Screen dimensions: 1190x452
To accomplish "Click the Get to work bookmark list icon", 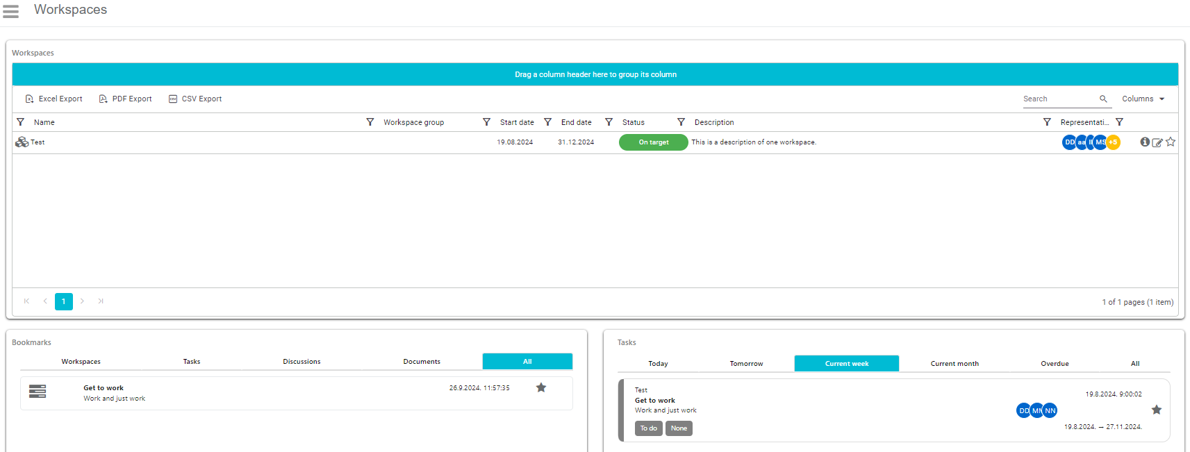I will (38, 392).
